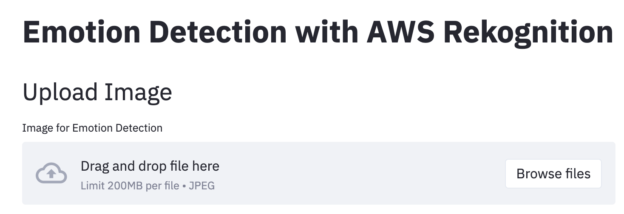This screenshot has height=214, width=624.
Task: Click the 'Emotion Detection with AWS Rekognition' title
Action: click(318, 32)
